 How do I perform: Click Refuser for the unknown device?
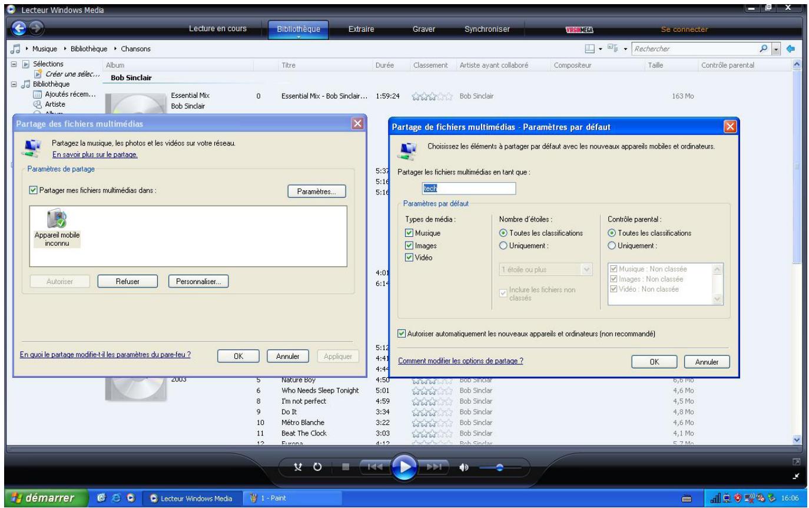click(x=127, y=281)
